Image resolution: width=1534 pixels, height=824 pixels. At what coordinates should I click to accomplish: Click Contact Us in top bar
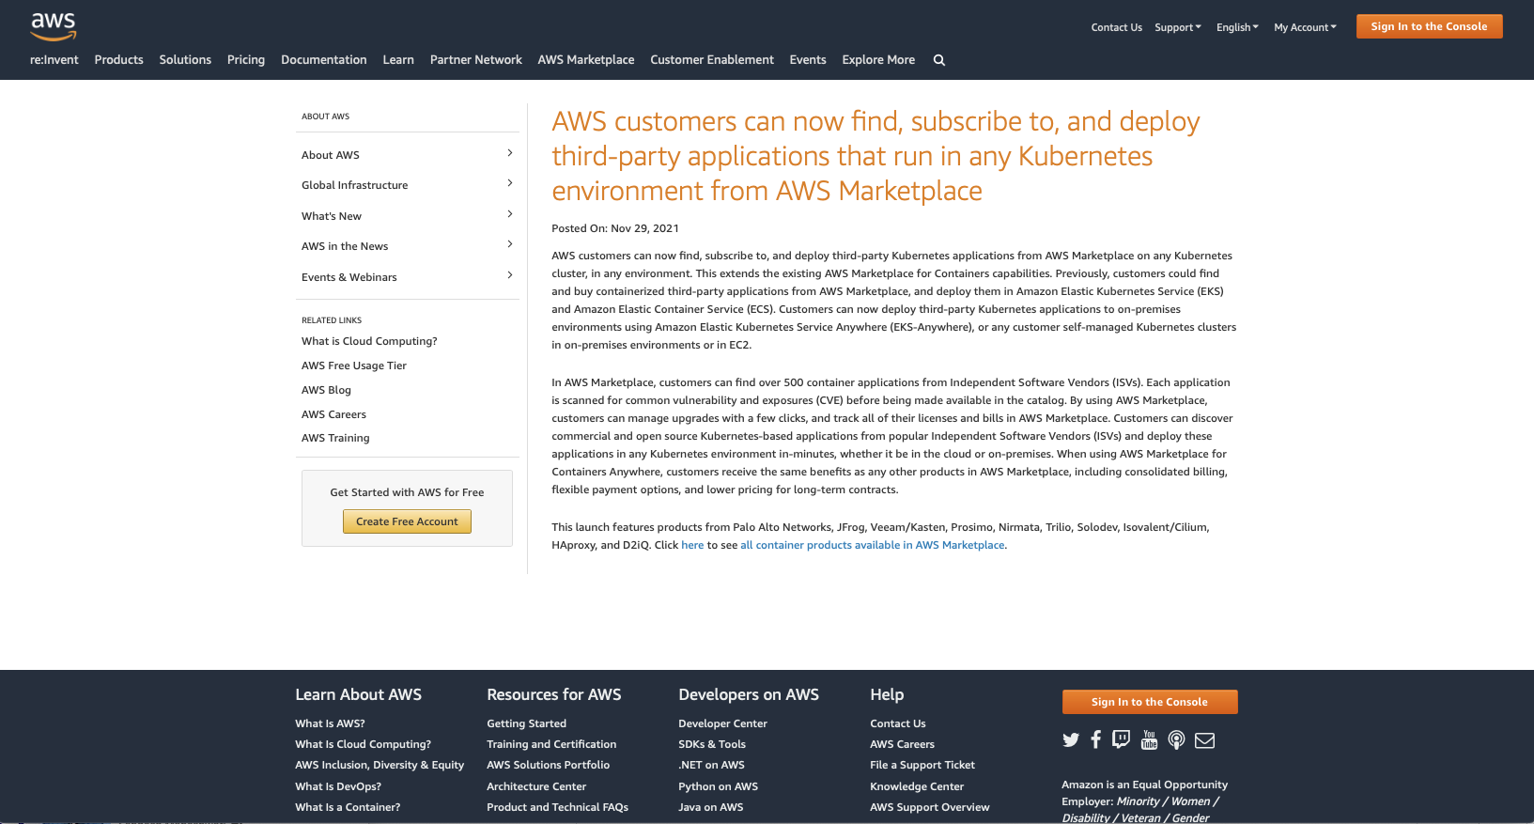tap(1117, 27)
